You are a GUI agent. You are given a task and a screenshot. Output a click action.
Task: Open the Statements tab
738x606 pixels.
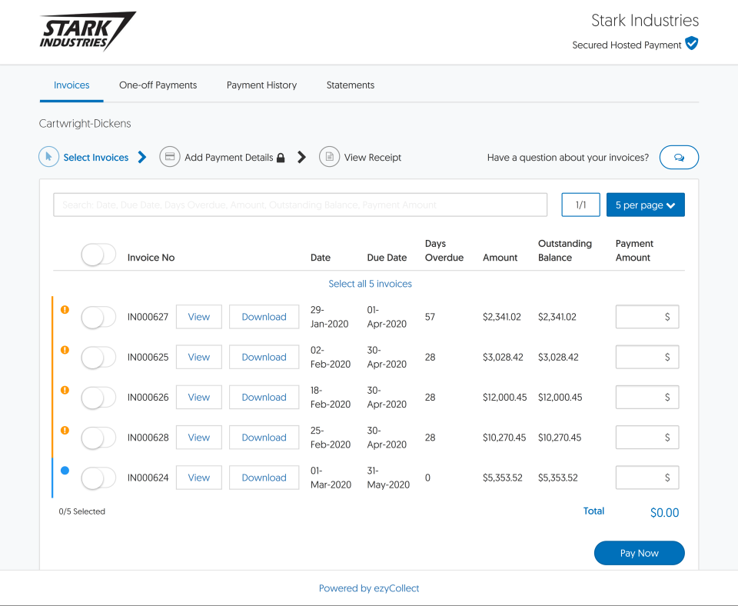[x=350, y=85]
